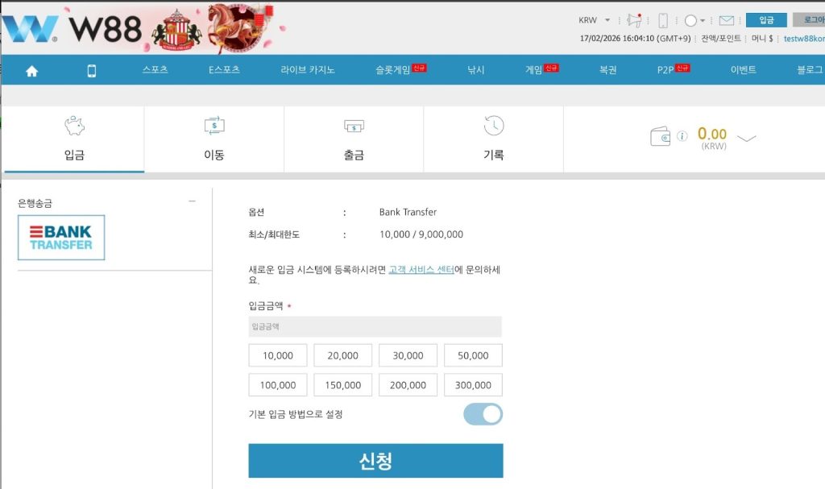Expand the wallet balance chevron

pyautogui.click(x=746, y=139)
